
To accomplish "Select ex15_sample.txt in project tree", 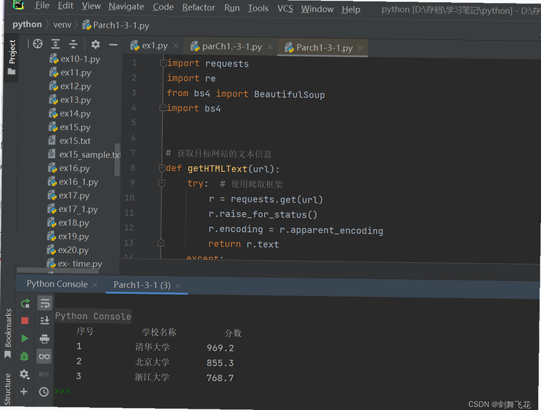I will point(83,155).
